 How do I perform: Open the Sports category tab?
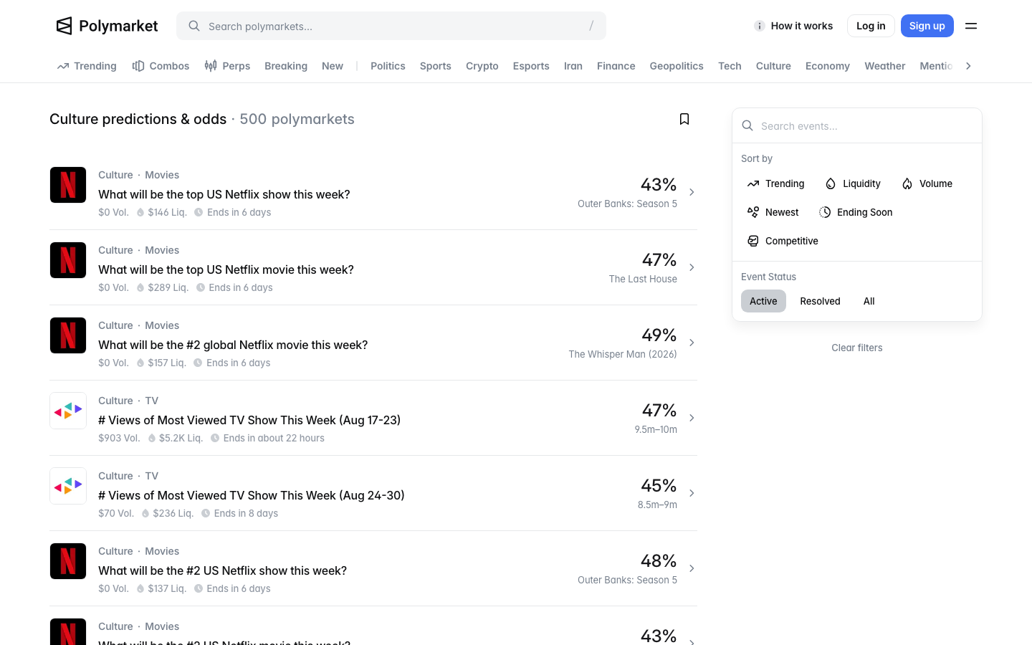tap(436, 66)
